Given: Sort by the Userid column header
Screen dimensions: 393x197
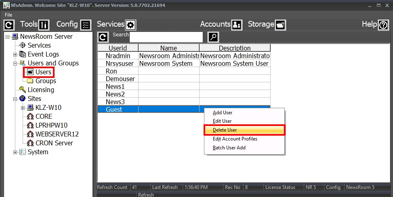Looking at the screenshot, I should 118,48.
